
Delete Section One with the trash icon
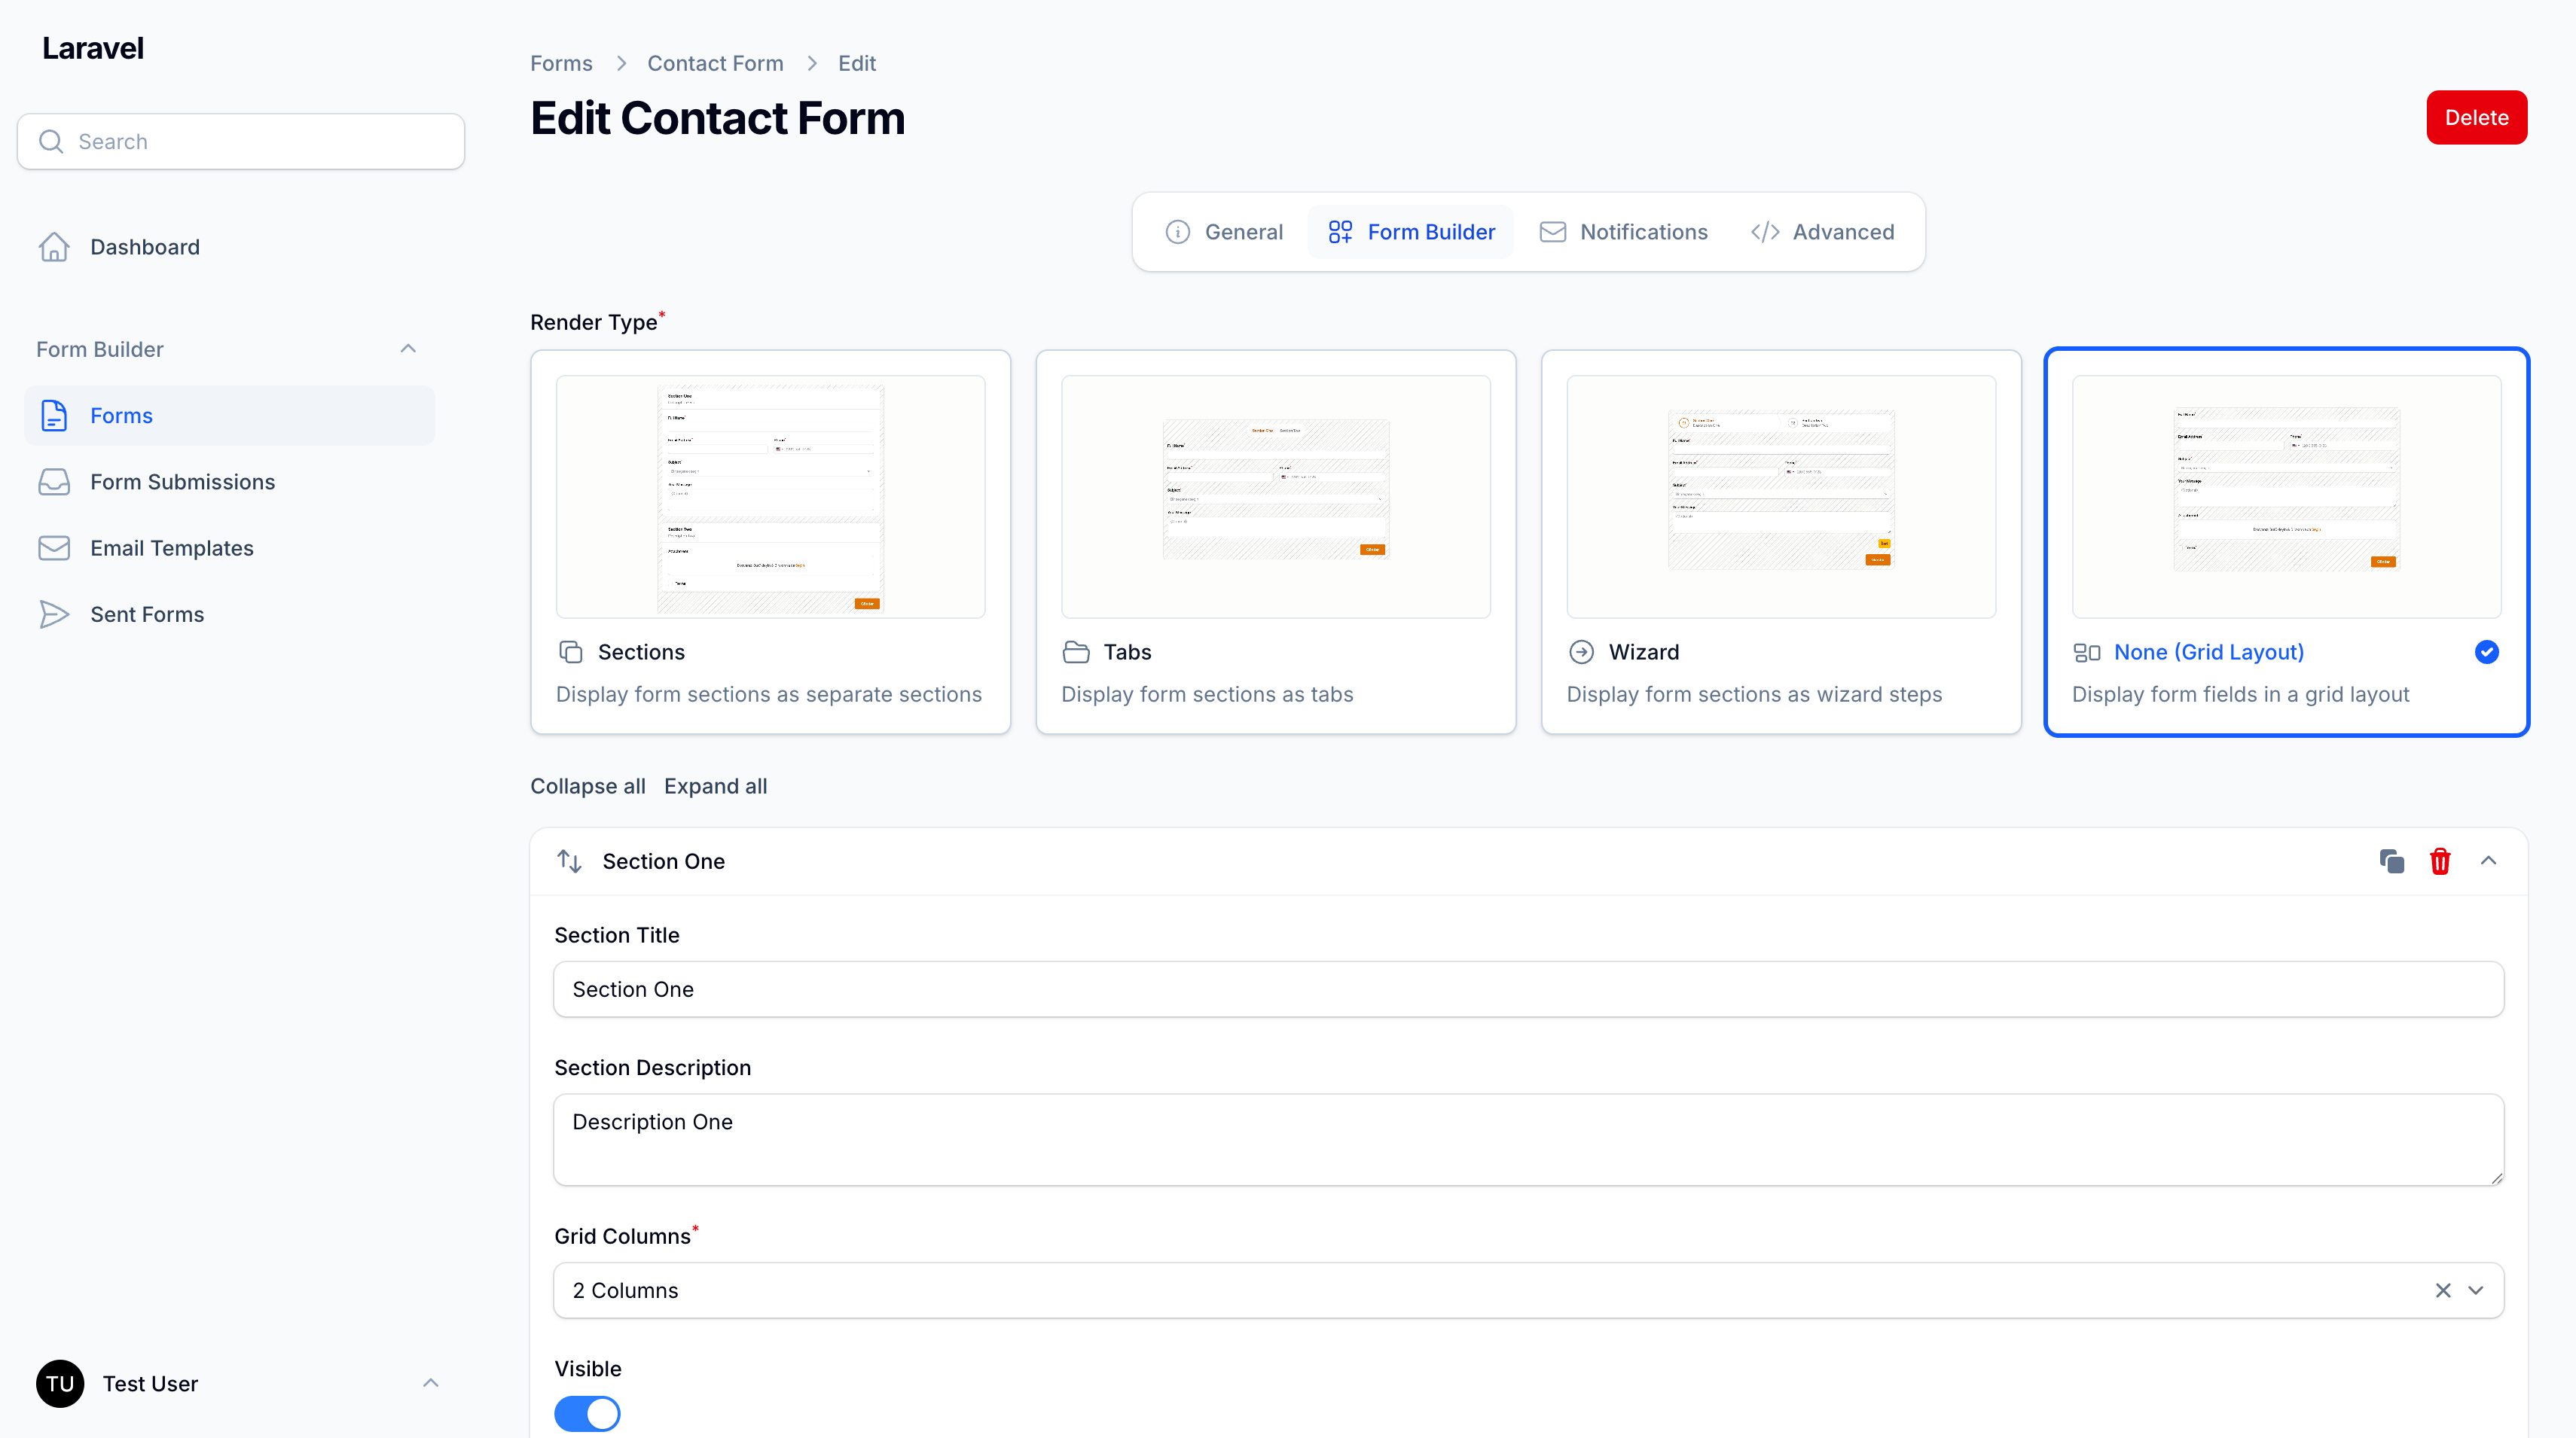point(2440,861)
